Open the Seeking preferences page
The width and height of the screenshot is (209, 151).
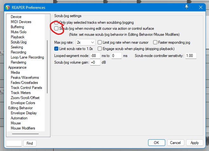pos(17,47)
